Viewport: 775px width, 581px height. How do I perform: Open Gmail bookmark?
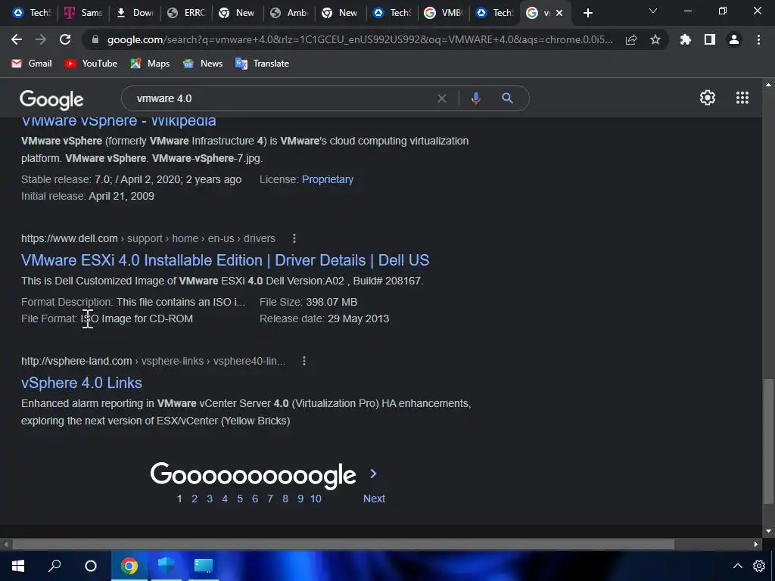click(x=31, y=64)
